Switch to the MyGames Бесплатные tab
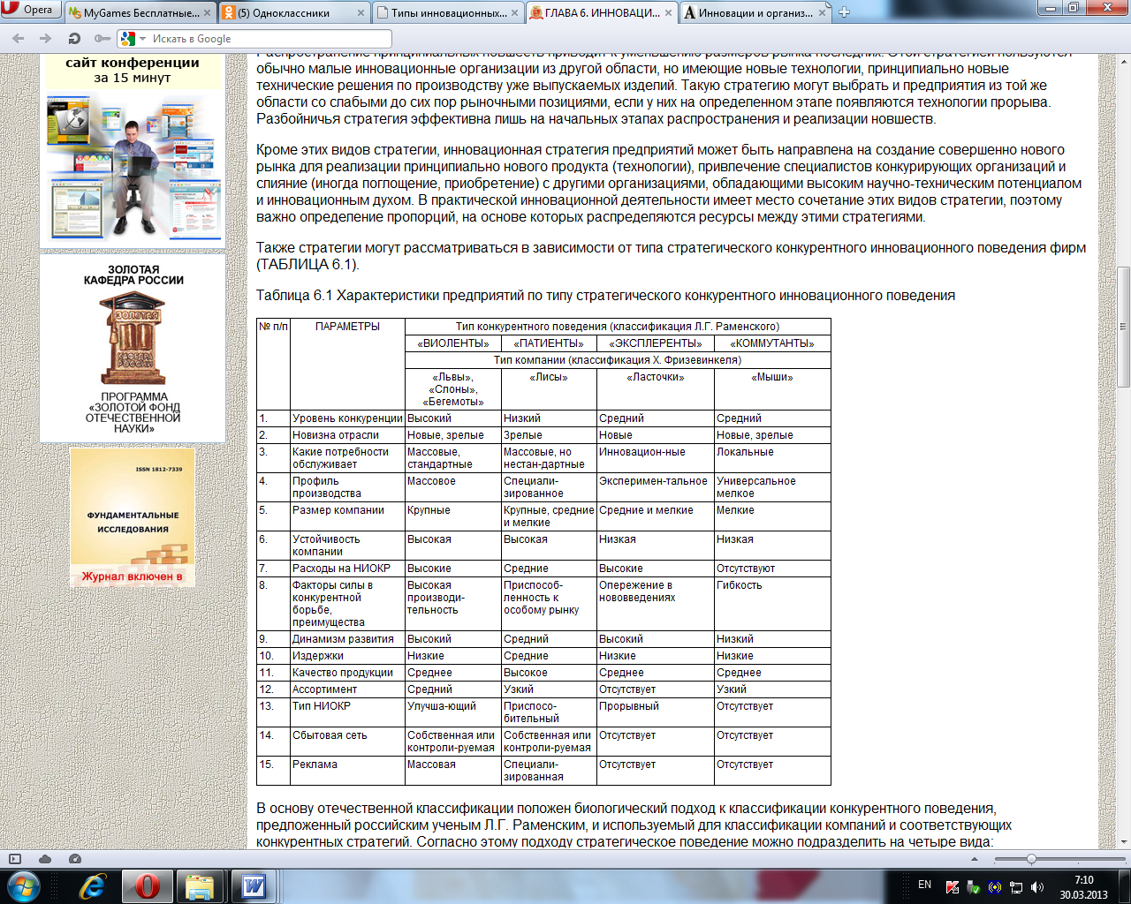Screen dimensions: 1131x904 [140, 13]
